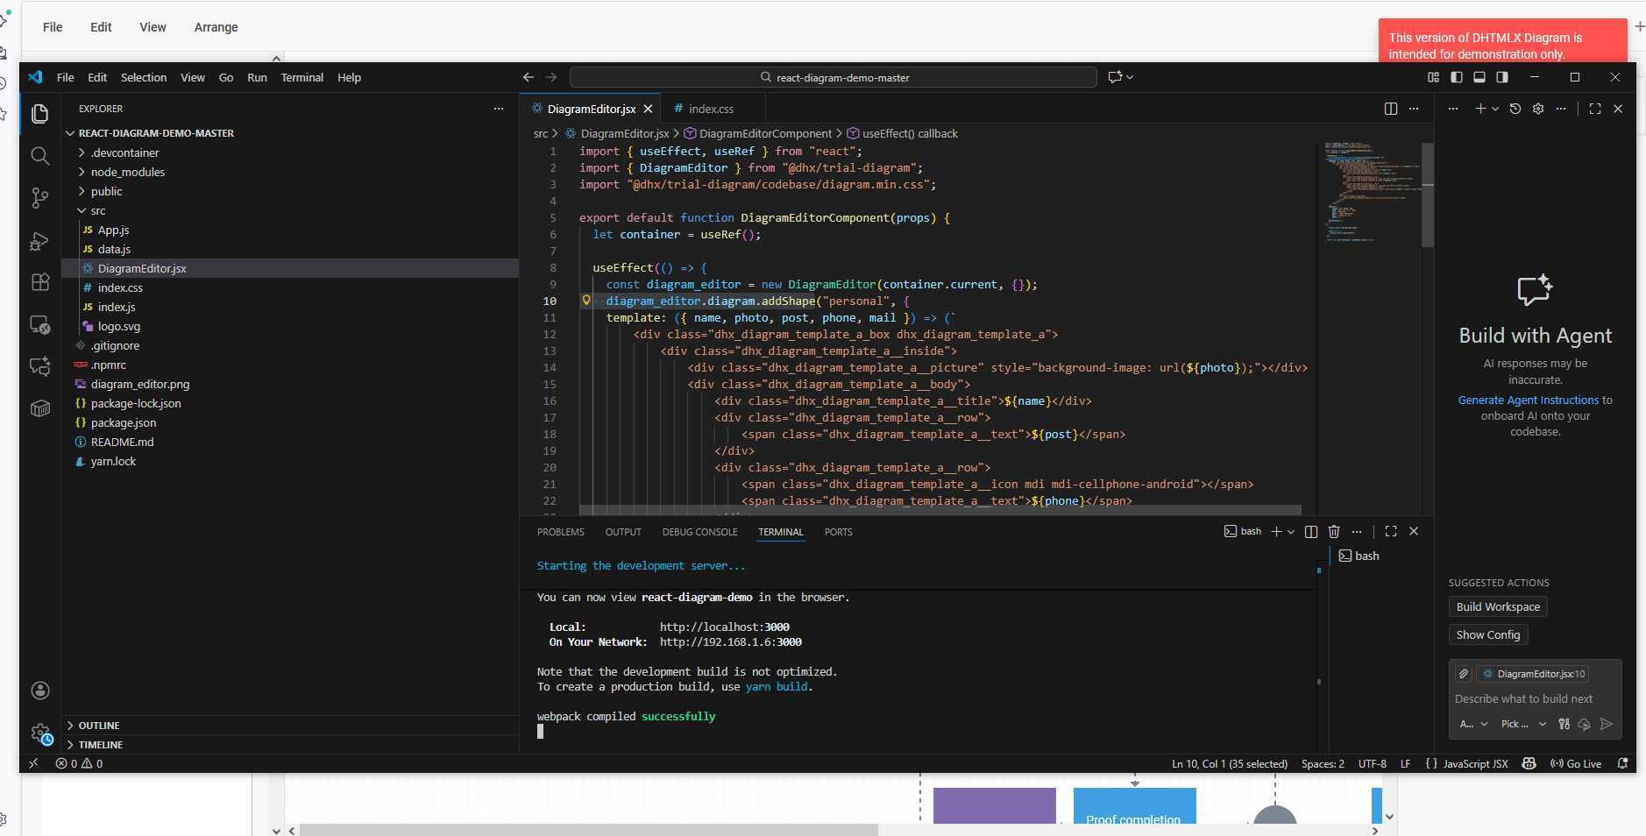Switch to the PROBLEMS panel tab
1646x836 pixels.
[560, 532]
